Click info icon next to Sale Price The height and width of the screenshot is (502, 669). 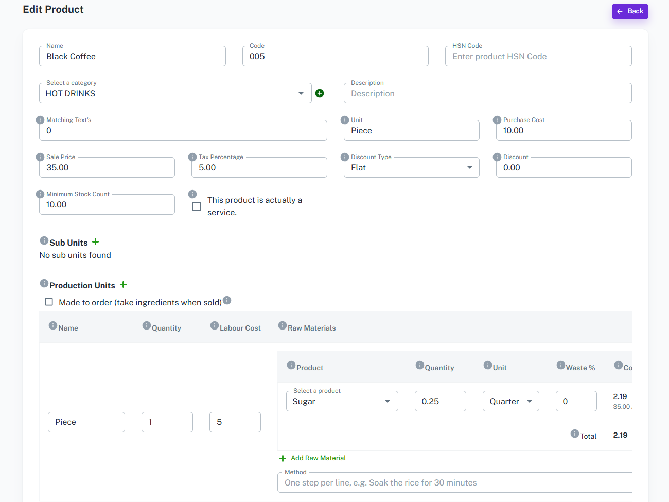[x=40, y=157]
